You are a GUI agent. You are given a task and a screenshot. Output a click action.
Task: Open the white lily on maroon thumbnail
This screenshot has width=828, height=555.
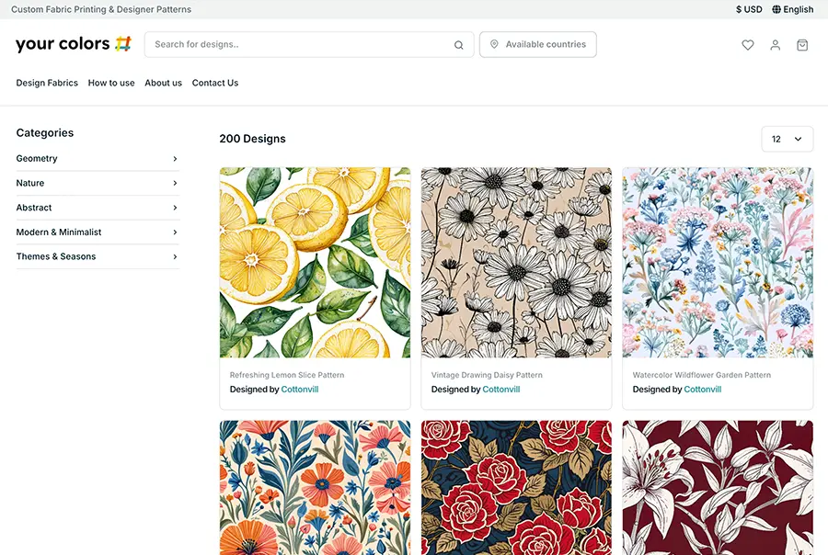718,488
